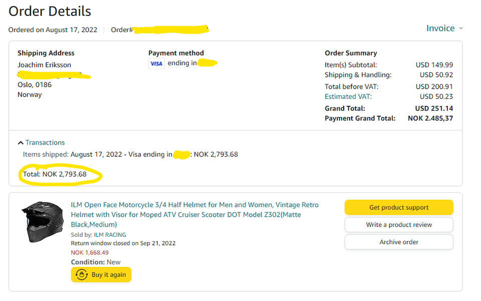Click Write a product review
The width and height of the screenshot is (481, 301).
(399, 225)
